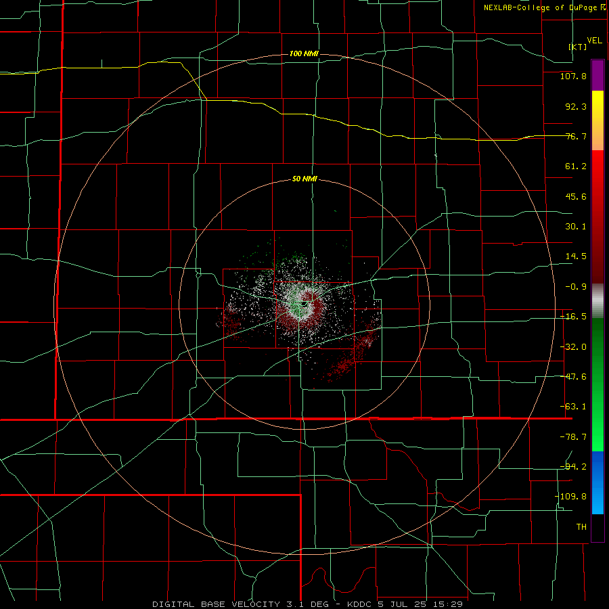
Task: Pick the gray-white segment of the color bar
Action: [597, 301]
